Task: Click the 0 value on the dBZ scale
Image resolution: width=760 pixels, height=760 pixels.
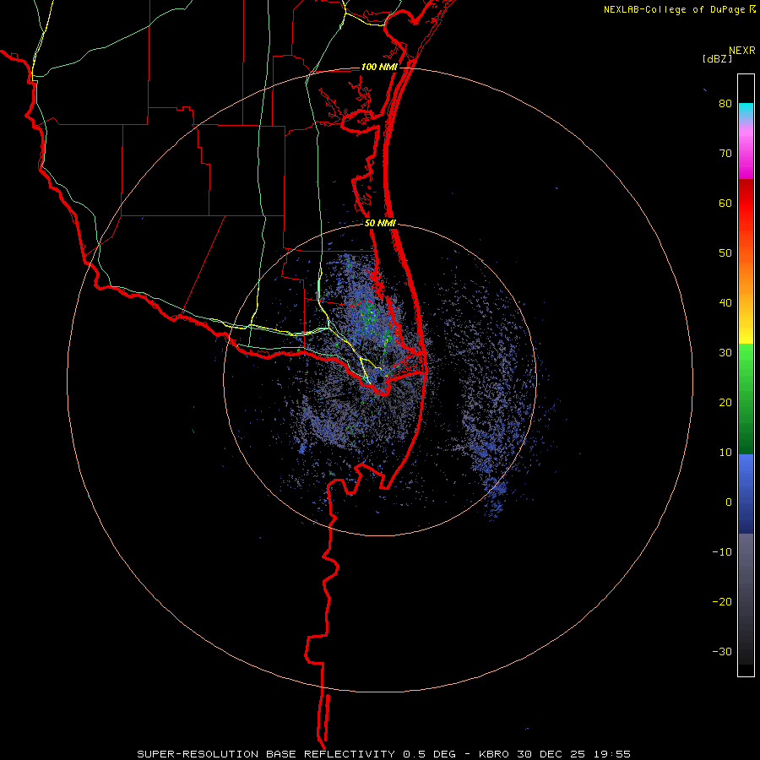Action: (x=729, y=502)
